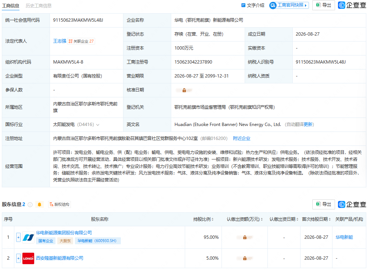Click info icon beside 股东信息 2

click(30, 205)
